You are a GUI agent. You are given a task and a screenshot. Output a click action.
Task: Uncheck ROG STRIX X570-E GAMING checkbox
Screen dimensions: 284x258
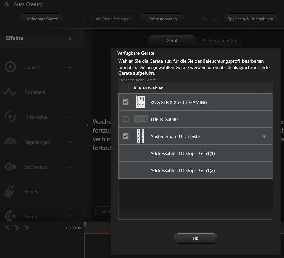tap(126, 102)
